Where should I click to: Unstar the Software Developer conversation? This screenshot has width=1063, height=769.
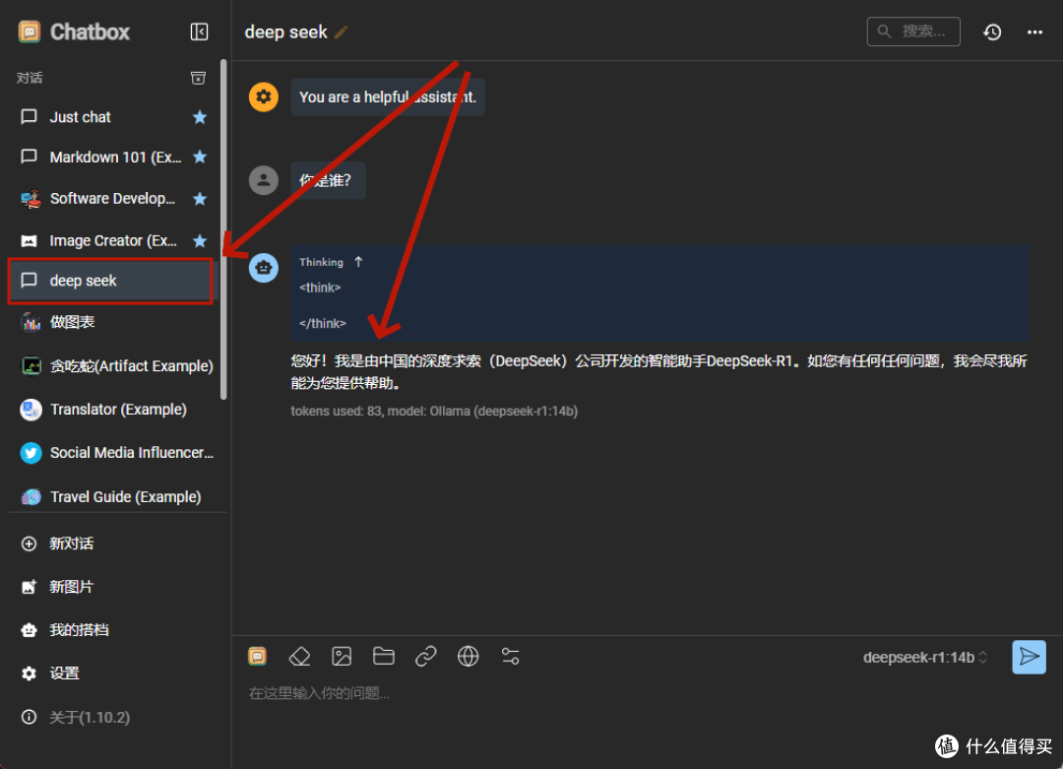pyautogui.click(x=199, y=199)
